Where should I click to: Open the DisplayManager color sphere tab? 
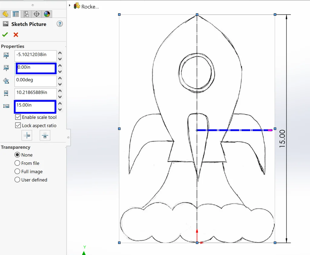(x=47, y=14)
